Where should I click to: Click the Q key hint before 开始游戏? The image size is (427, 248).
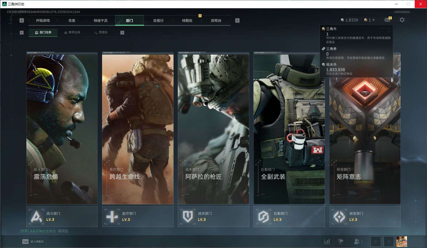click(x=22, y=20)
